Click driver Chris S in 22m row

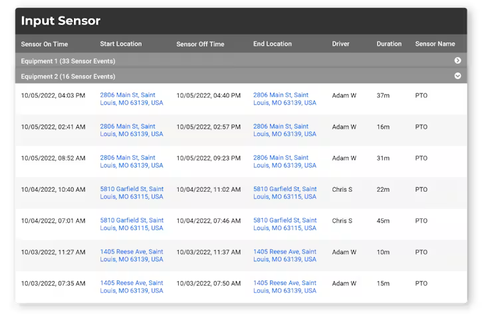point(342,190)
